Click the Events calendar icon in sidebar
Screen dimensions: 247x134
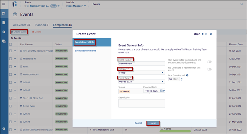coord(4,13)
